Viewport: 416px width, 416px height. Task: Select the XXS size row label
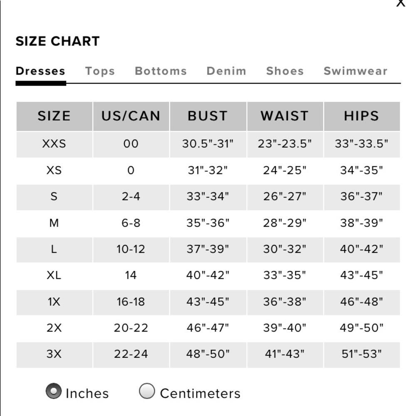pyautogui.click(x=54, y=144)
